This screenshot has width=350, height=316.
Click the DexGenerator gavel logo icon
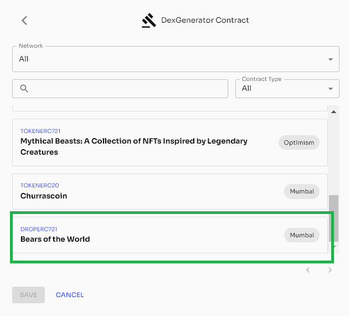coord(148,21)
